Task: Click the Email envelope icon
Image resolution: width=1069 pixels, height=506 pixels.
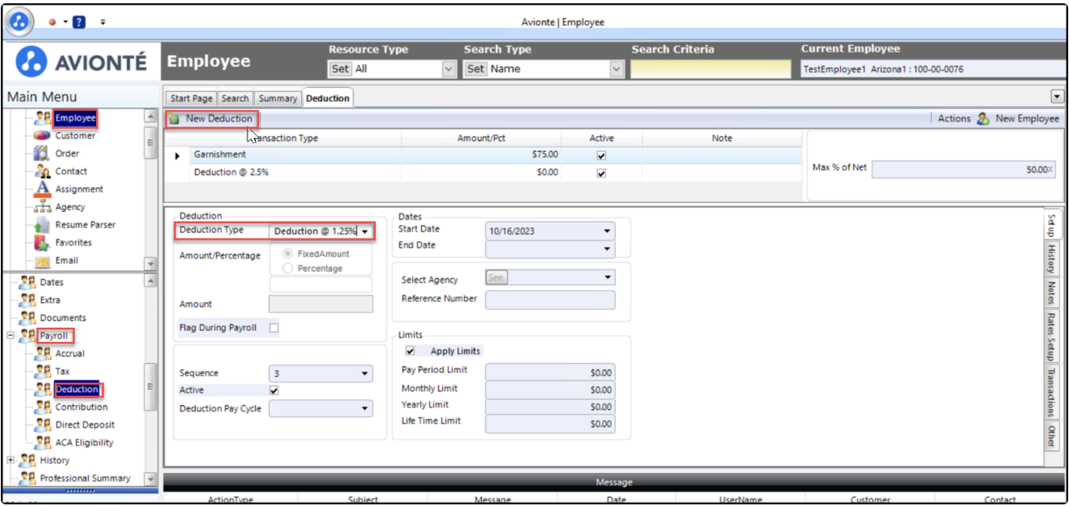Action: point(43,261)
